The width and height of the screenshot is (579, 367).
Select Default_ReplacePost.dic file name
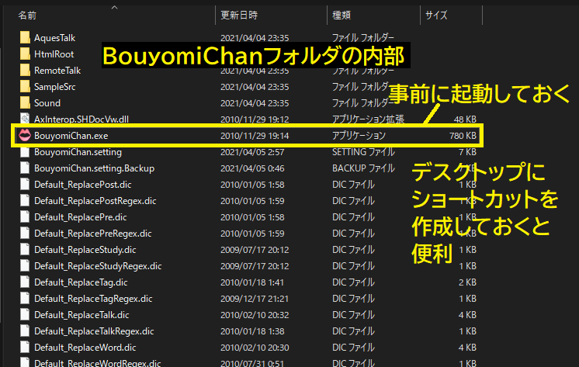point(83,184)
